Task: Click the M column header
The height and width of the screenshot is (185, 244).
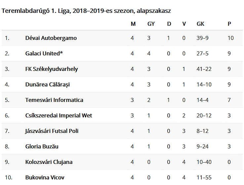Action: pyautogui.click(x=133, y=24)
